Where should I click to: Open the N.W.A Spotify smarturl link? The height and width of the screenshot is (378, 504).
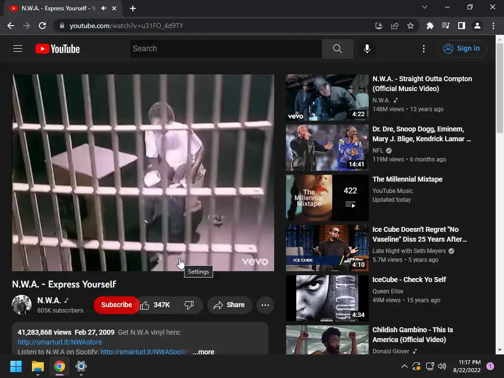[145, 351]
